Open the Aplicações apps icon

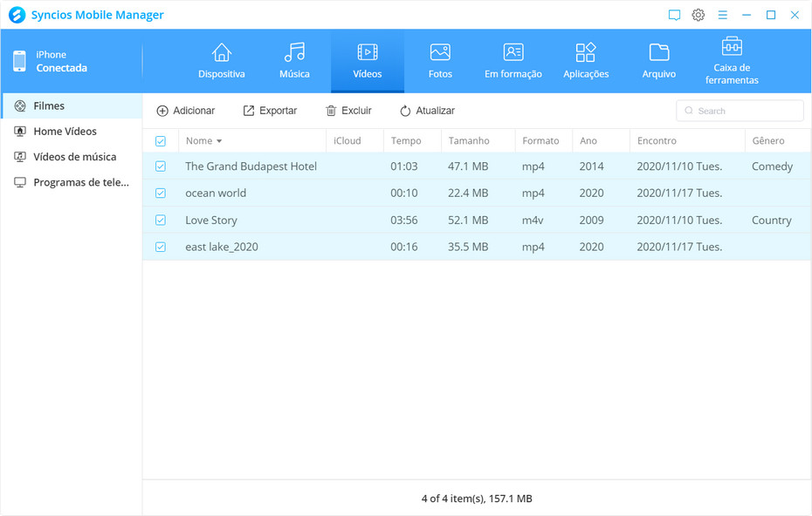pyautogui.click(x=586, y=53)
